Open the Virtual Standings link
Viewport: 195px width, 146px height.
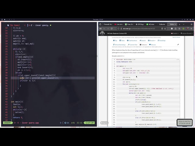click(119, 45)
